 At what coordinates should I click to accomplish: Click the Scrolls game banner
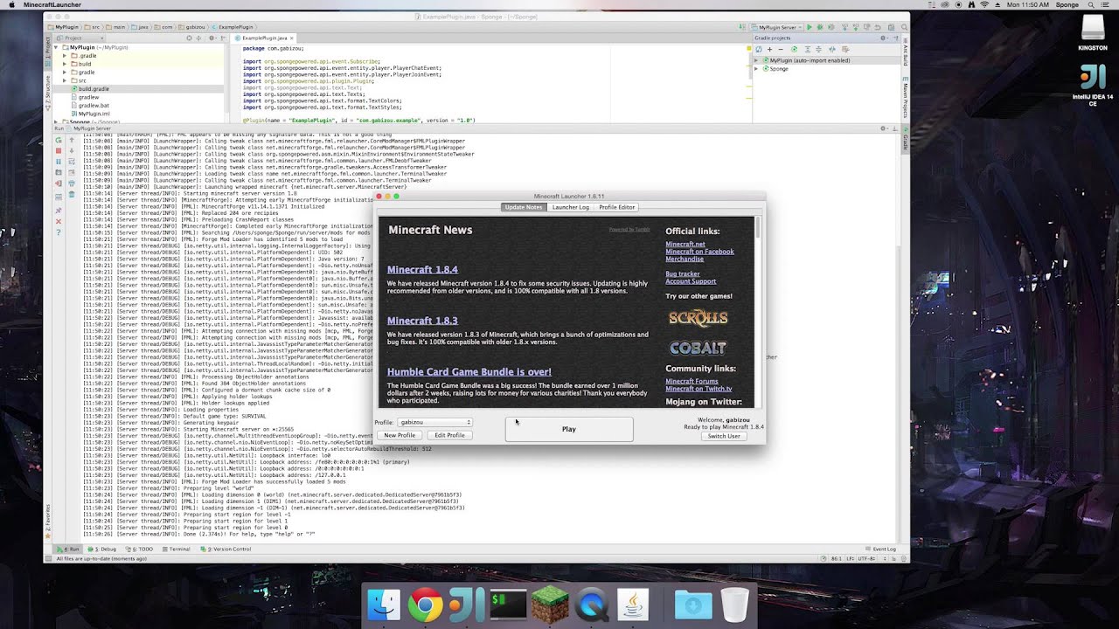[x=698, y=318]
